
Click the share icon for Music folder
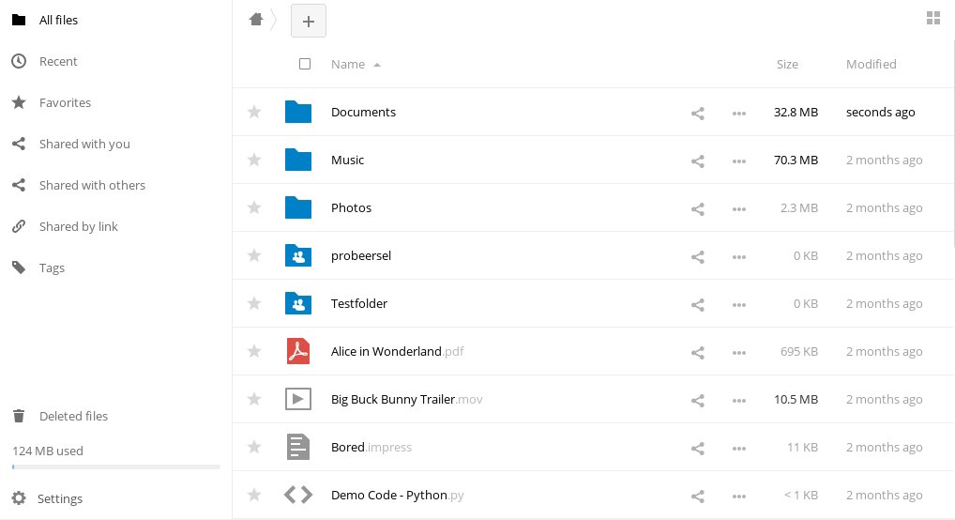pos(698,161)
